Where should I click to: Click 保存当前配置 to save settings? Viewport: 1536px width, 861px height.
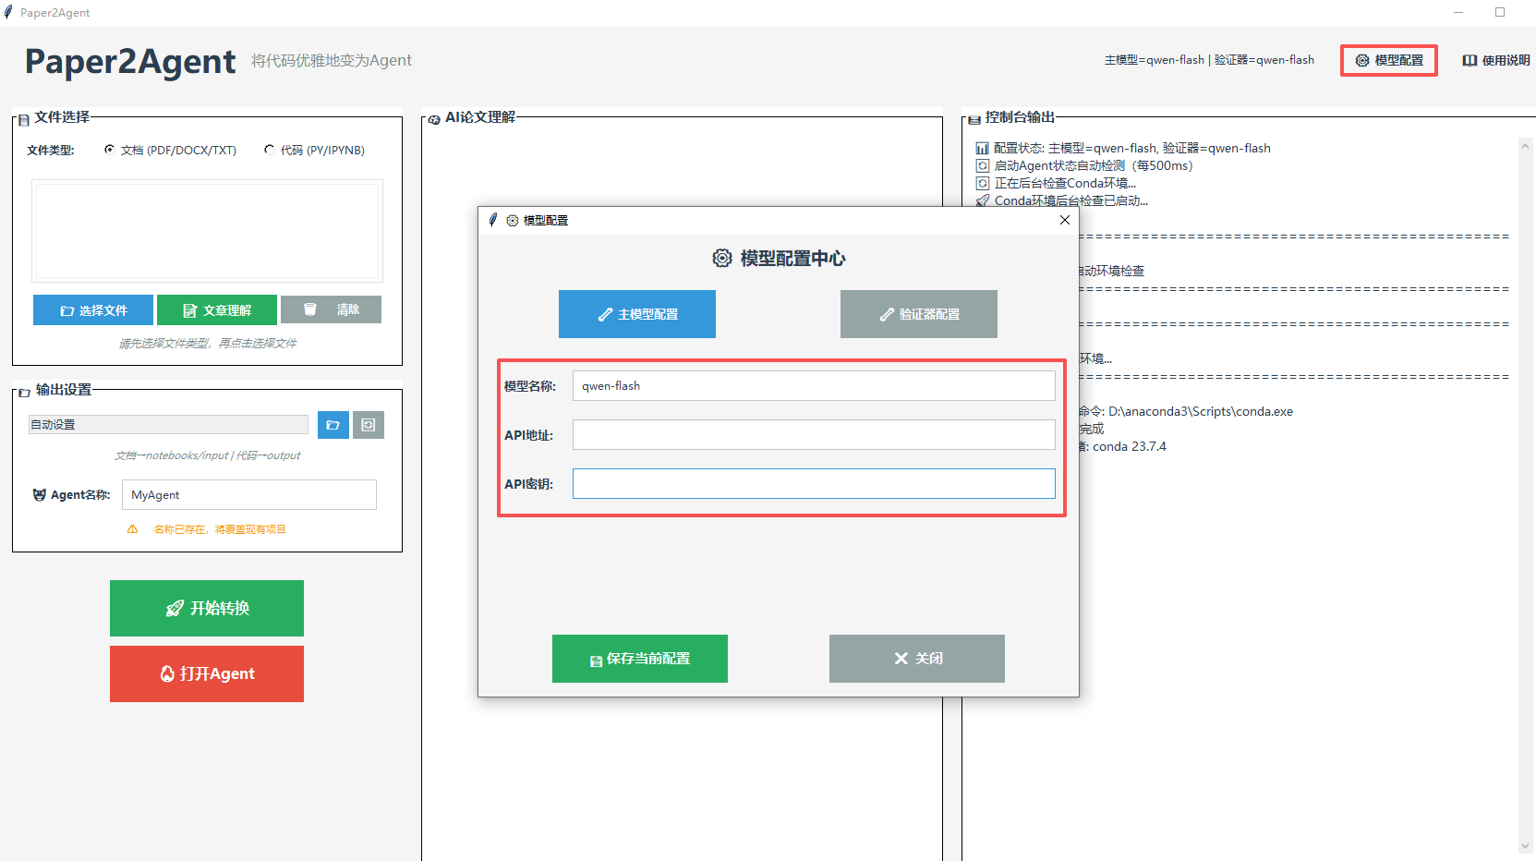click(639, 659)
